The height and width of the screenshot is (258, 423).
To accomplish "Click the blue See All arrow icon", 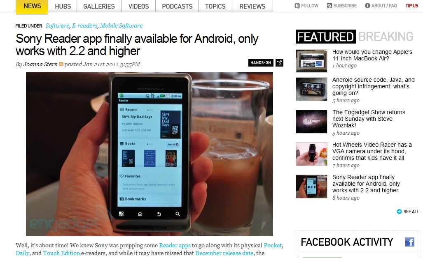I will click(x=399, y=212).
